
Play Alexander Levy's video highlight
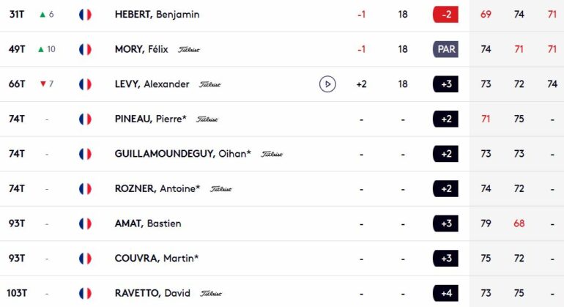click(327, 84)
